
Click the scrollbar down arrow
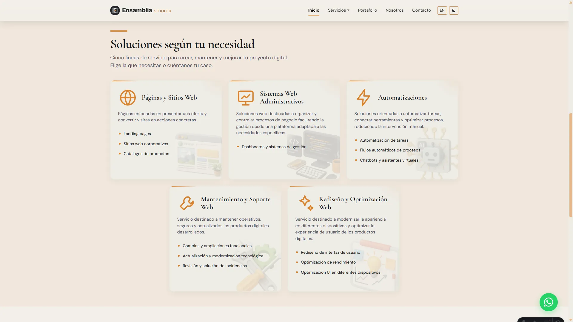pos(571,320)
